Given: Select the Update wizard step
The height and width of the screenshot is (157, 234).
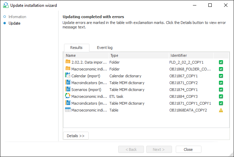Looking at the screenshot, I should (x=14, y=23).
